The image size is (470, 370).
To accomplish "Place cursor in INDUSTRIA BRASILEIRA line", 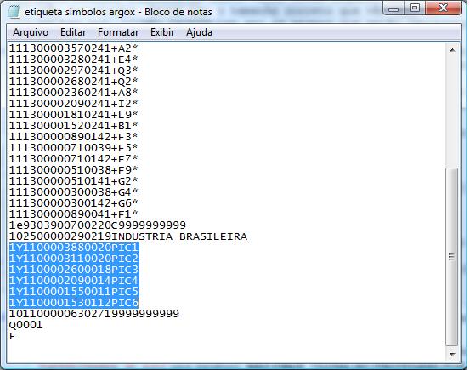I will (x=128, y=236).
